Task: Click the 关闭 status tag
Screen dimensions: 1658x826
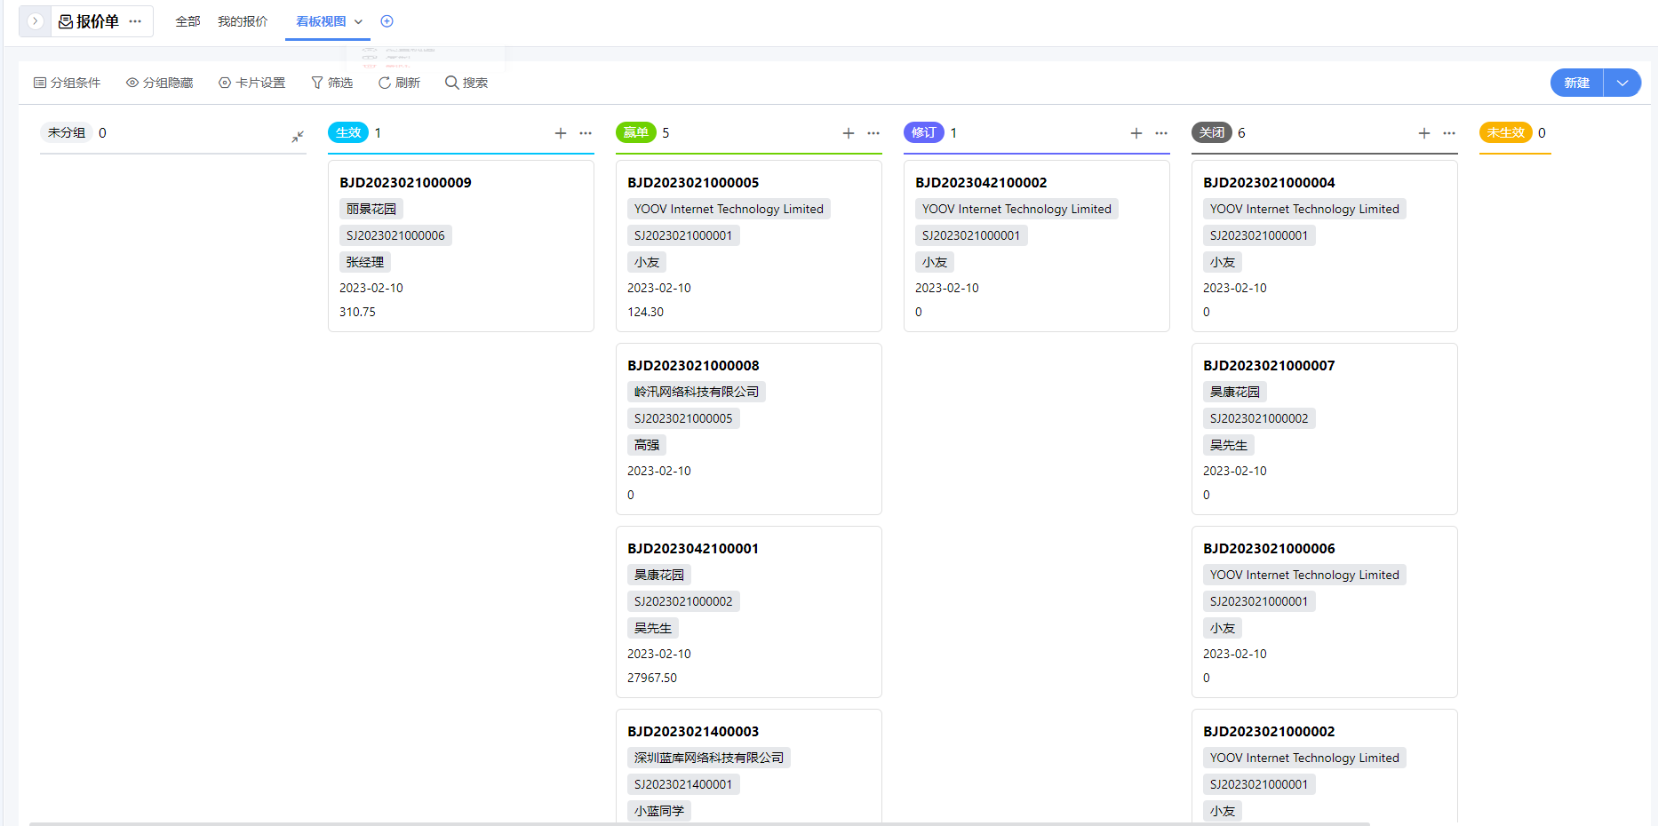Action: click(1212, 132)
